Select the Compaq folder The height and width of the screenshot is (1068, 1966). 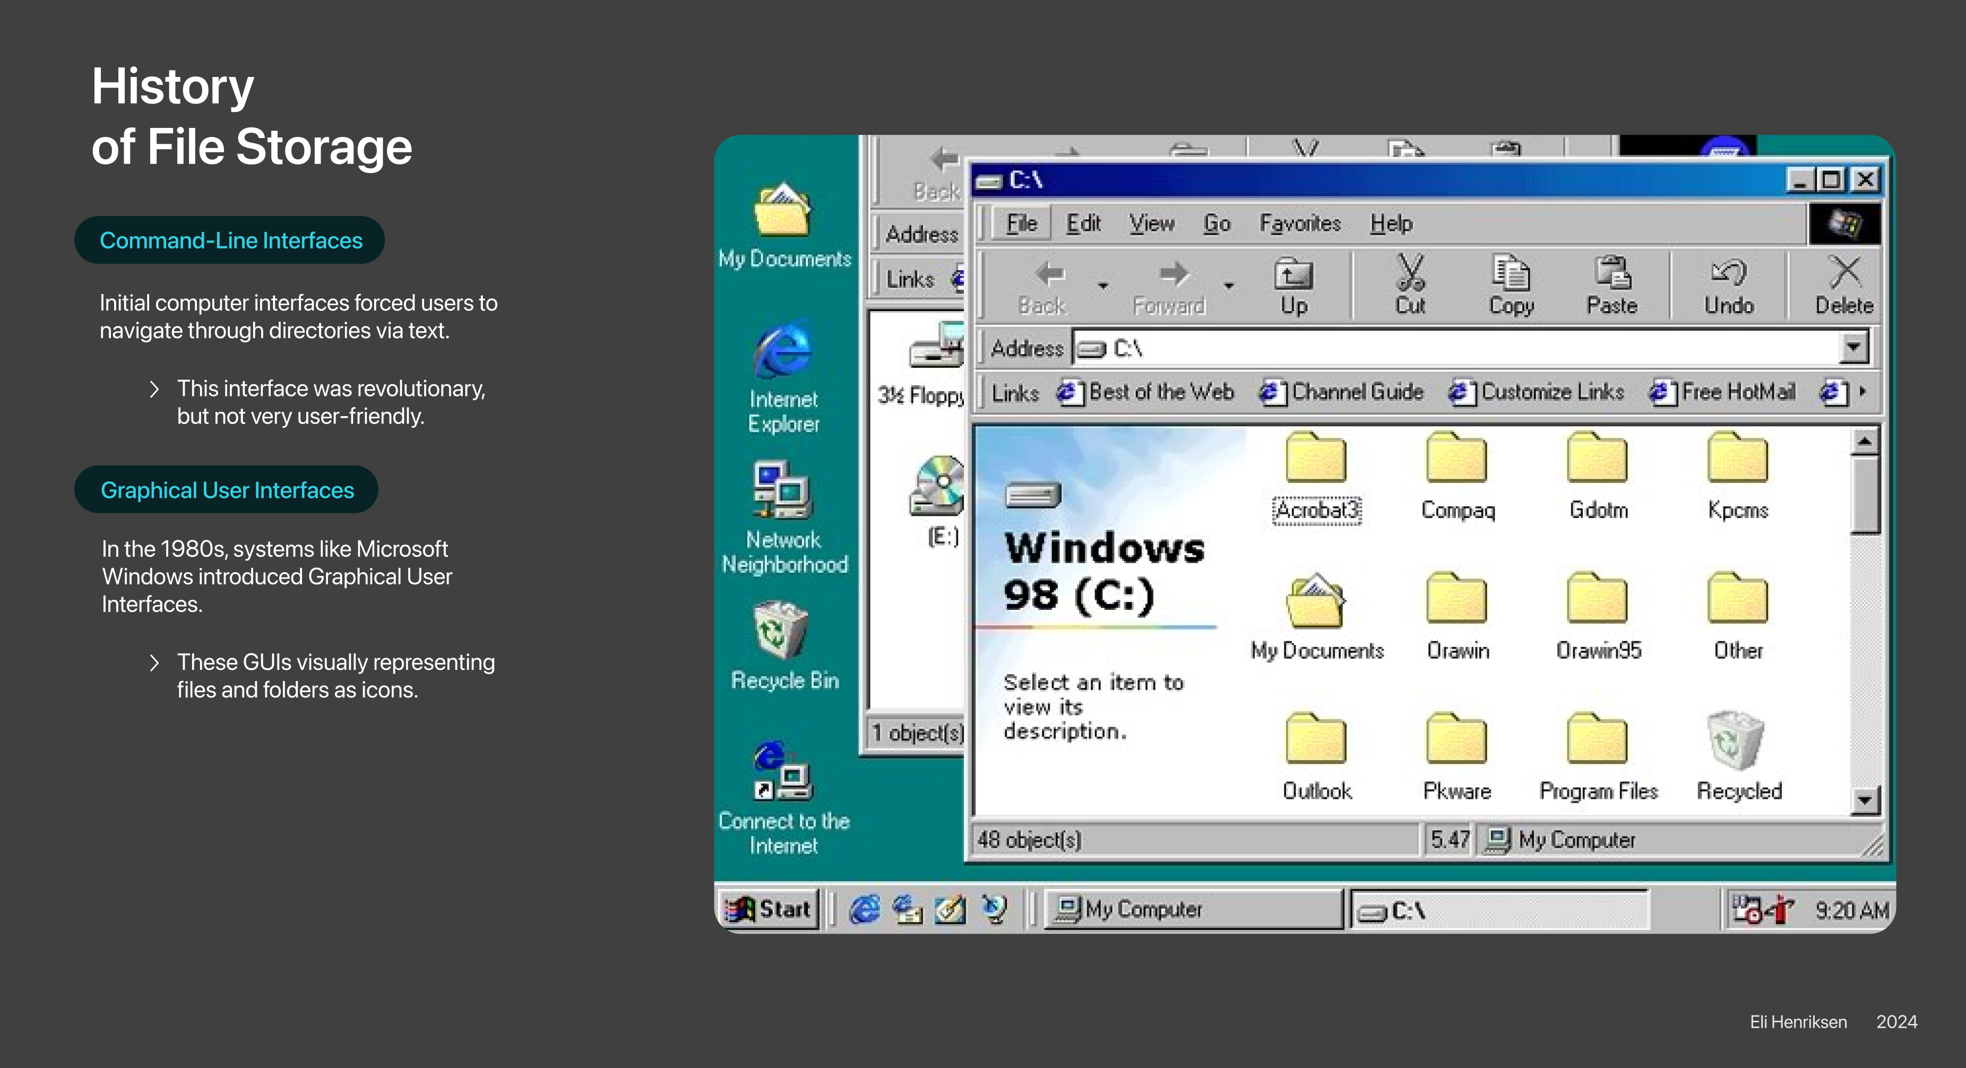pyautogui.click(x=1457, y=478)
